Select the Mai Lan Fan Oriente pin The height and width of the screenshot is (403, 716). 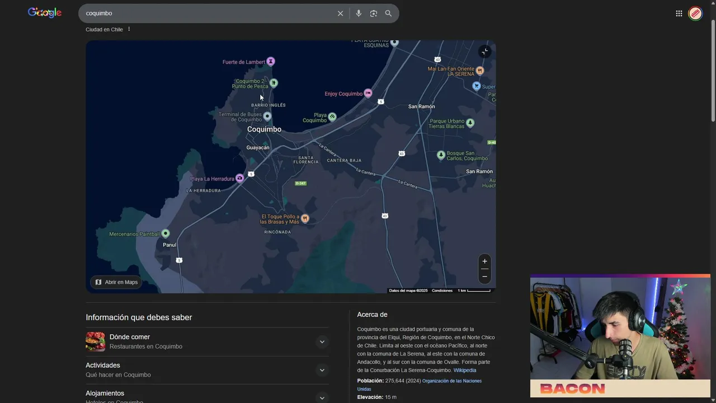[x=480, y=71]
